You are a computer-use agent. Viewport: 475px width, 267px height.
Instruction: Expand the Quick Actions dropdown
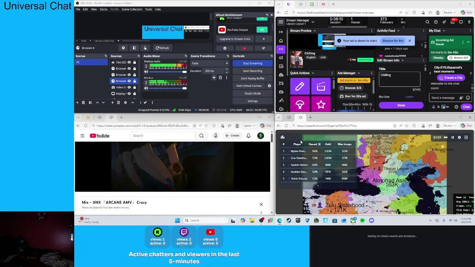click(313, 73)
